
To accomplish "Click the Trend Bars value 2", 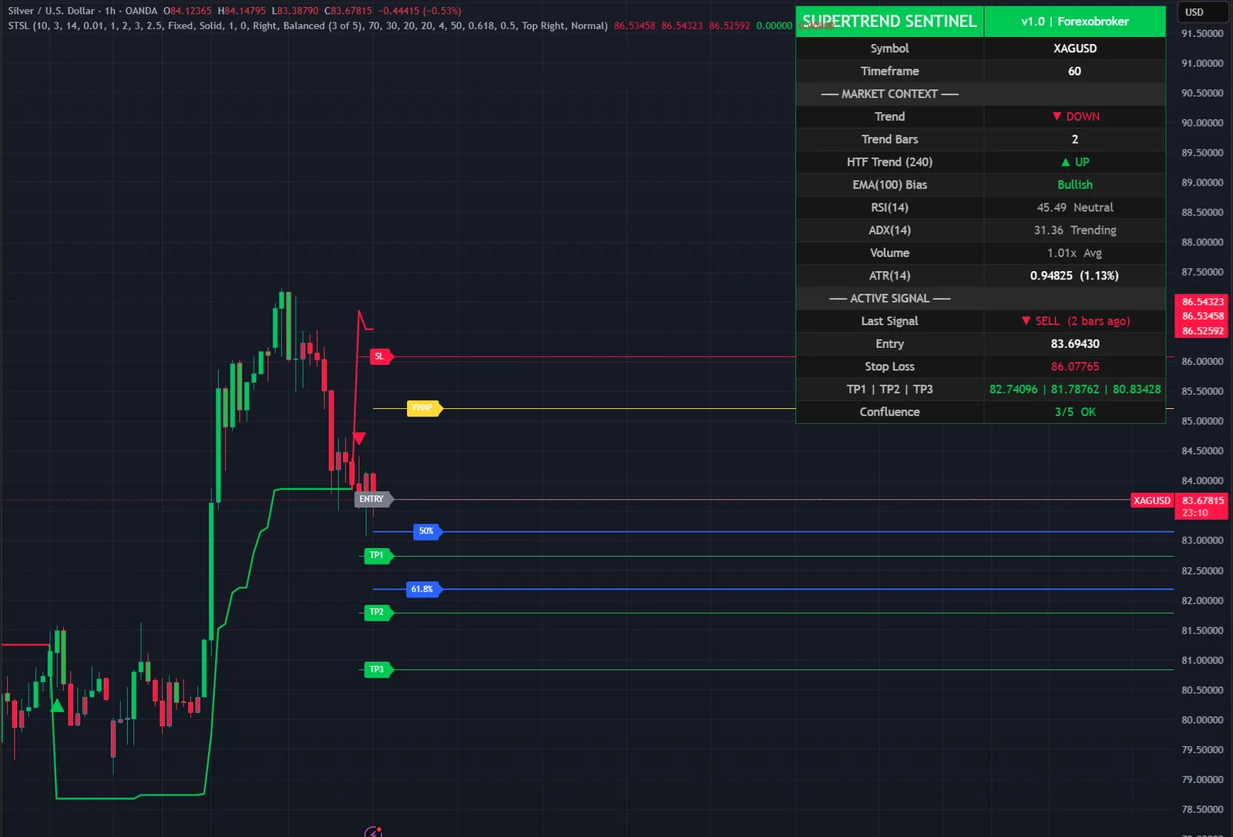I will [1075, 139].
